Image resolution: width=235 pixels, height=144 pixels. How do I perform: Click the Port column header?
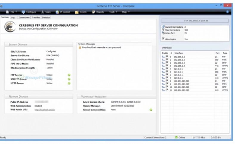(x=217, y=53)
